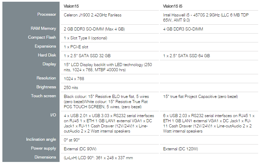Click the Expansions row label
This screenshot has height=164, width=264.
coord(45,46)
